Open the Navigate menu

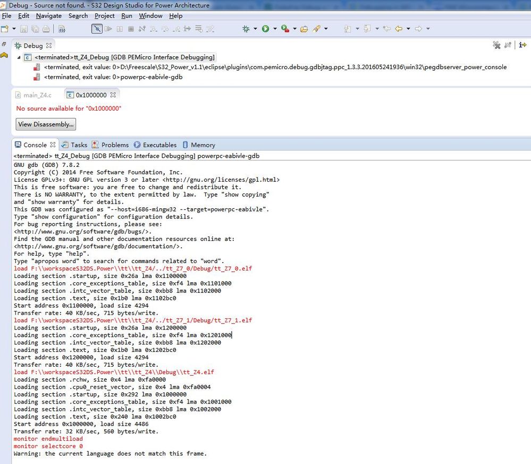[49, 16]
